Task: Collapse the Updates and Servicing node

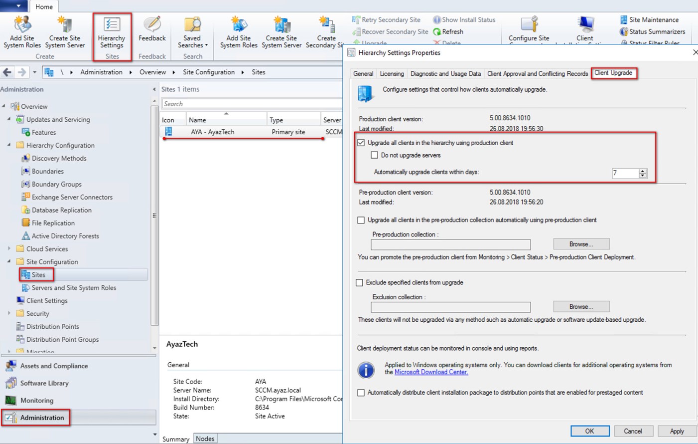Action: click(x=9, y=119)
